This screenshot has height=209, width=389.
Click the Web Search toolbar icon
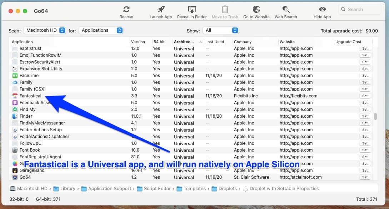(286, 9)
